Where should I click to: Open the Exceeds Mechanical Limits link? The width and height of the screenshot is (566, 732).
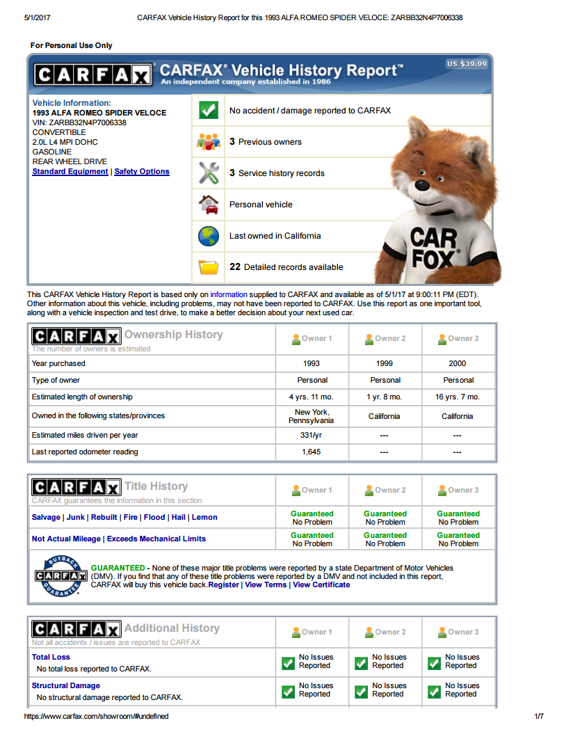click(156, 539)
